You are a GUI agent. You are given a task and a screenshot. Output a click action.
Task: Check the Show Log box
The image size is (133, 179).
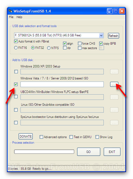click(x=97, y=137)
